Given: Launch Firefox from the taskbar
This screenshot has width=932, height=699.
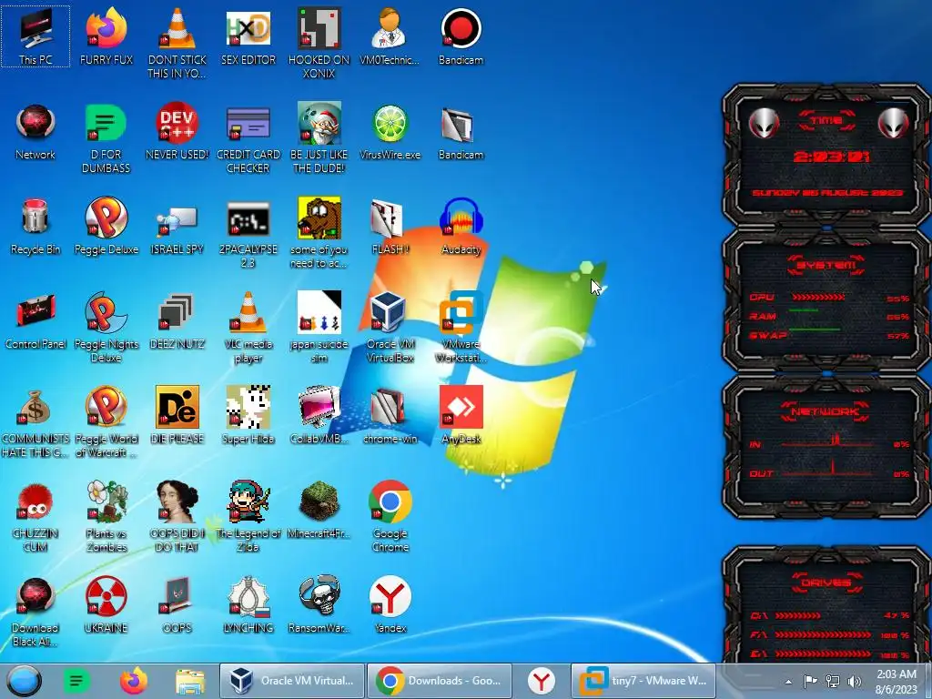Looking at the screenshot, I should click(134, 681).
